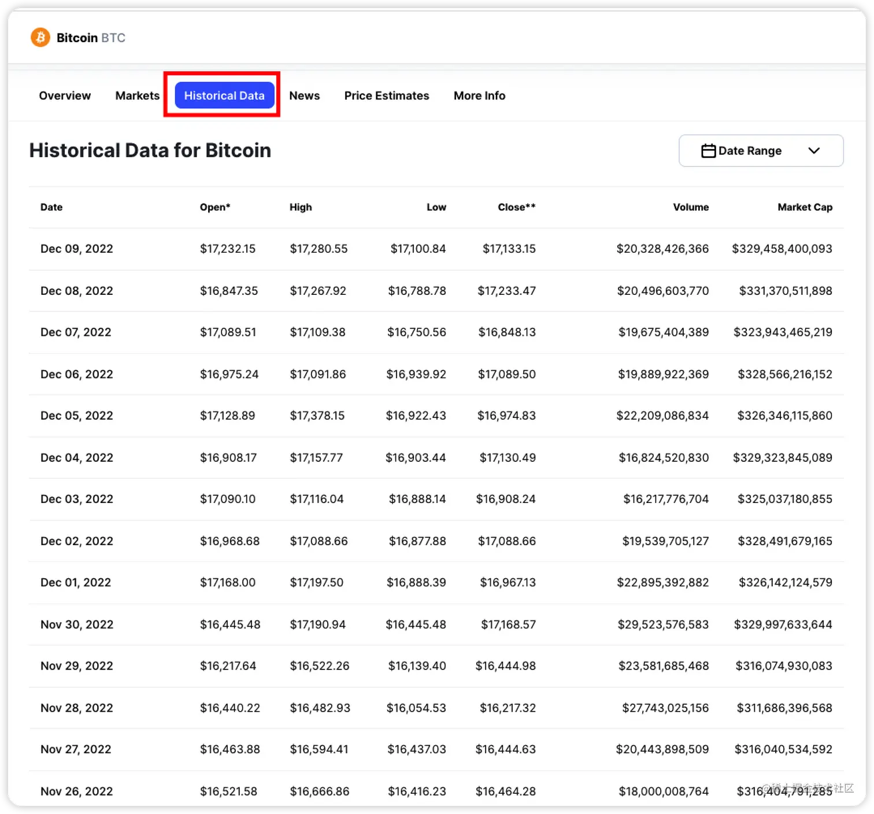Viewport: 874px width, 814px height.
Task: Click volume $16,217,776,704
Action: point(666,499)
